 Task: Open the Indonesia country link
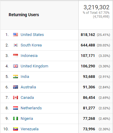tap(29, 56)
